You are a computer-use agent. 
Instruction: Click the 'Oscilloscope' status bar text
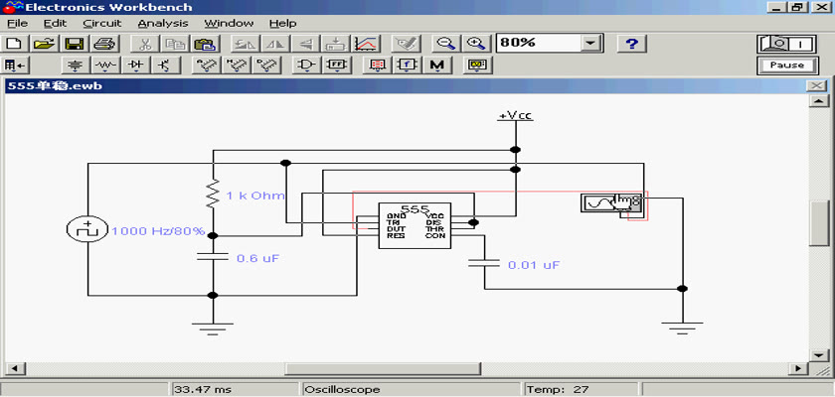(x=342, y=390)
